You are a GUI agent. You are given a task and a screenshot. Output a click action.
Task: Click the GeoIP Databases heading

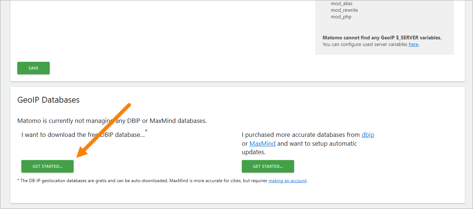click(49, 100)
